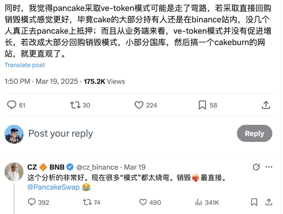Screen dimensions: 283x214
Task: Click into the Post your reply field
Action: pos(60,133)
